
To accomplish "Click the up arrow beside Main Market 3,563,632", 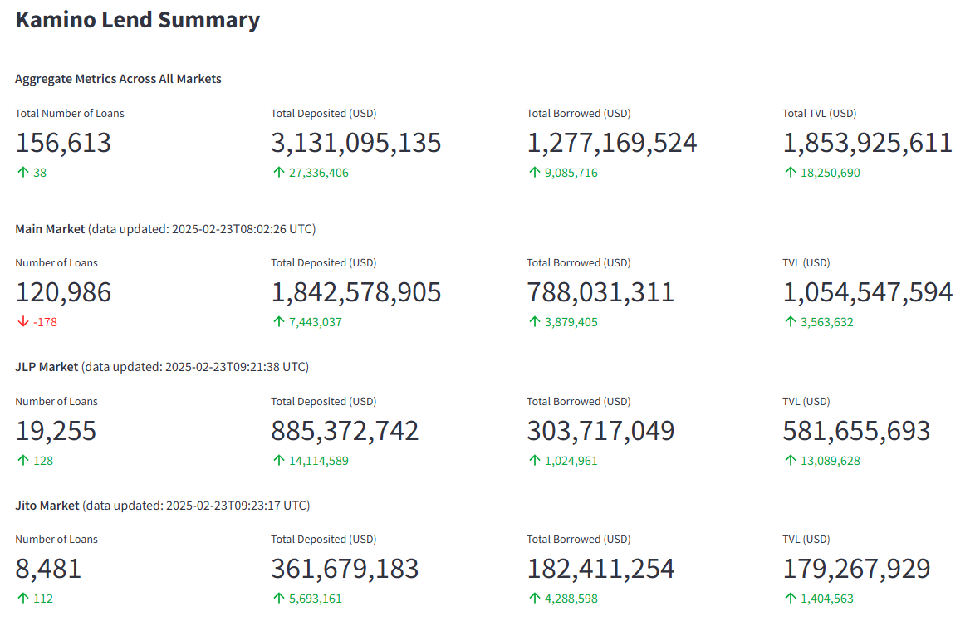I will [789, 322].
